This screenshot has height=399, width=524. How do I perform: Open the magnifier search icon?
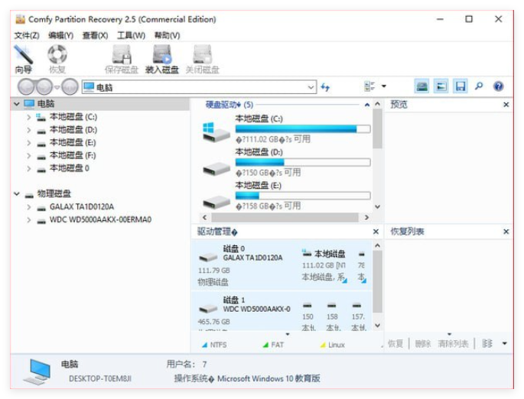(479, 87)
